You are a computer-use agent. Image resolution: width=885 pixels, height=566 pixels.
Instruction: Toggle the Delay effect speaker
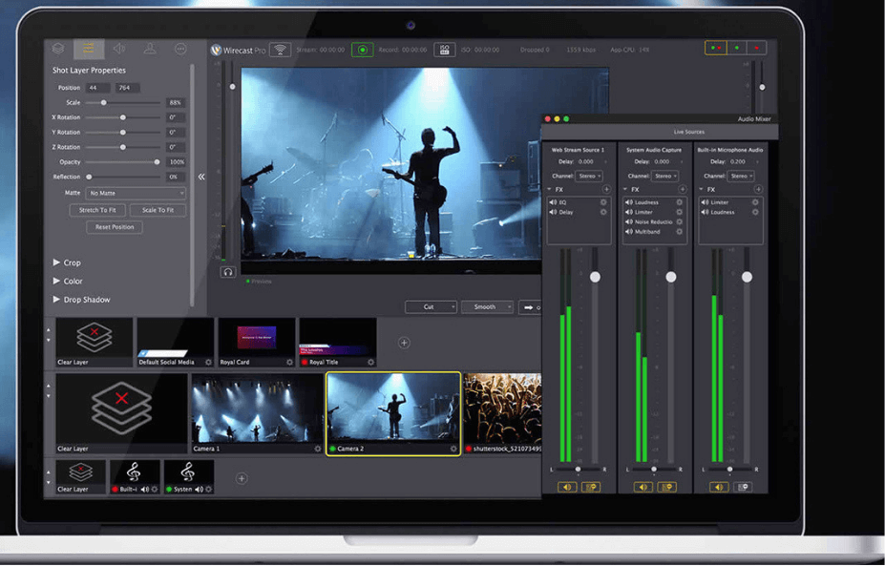pyautogui.click(x=553, y=212)
